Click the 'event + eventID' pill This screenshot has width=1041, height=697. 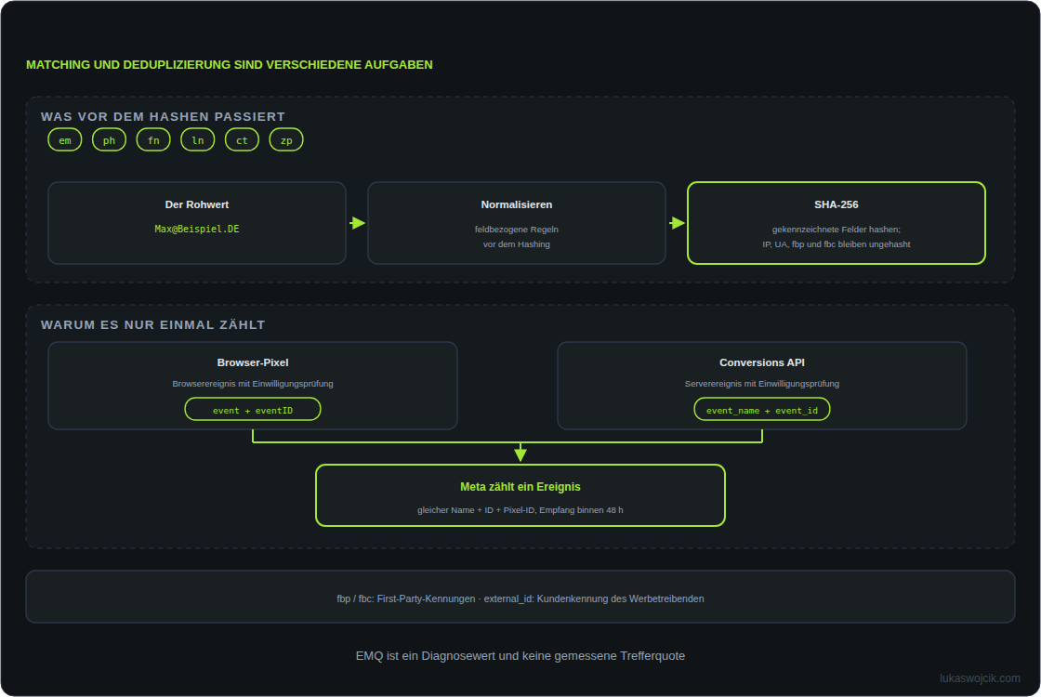[x=253, y=410]
